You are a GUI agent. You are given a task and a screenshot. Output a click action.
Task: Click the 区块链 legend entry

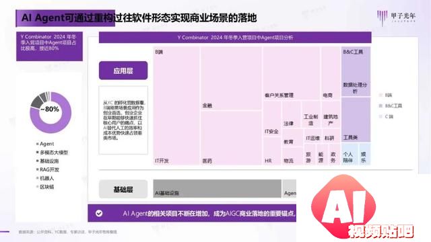[x=45, y=187]
